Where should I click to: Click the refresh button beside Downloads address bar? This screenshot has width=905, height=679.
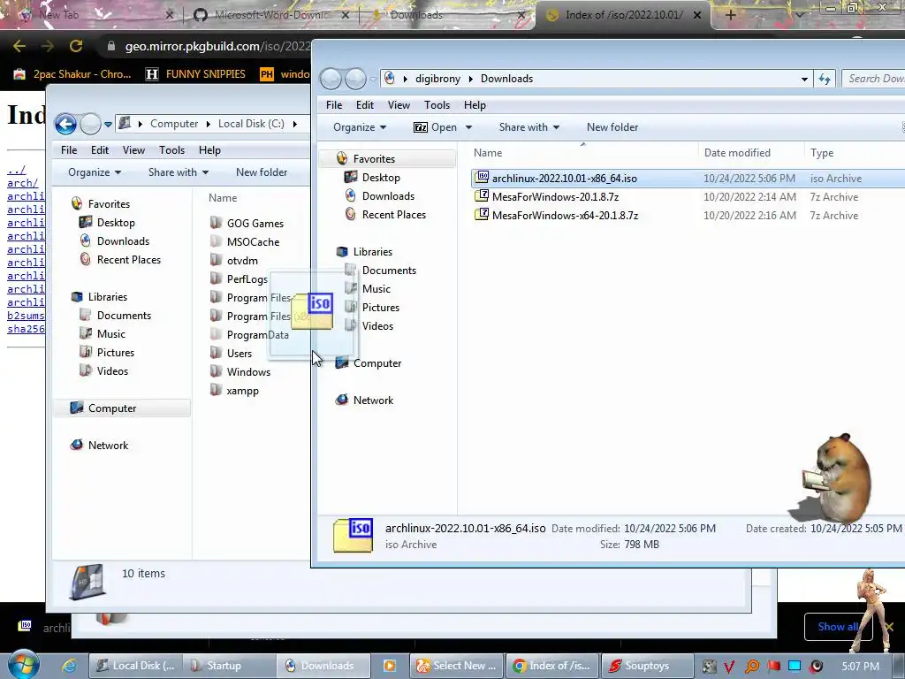pyautogui.click(x=825, y=79)
